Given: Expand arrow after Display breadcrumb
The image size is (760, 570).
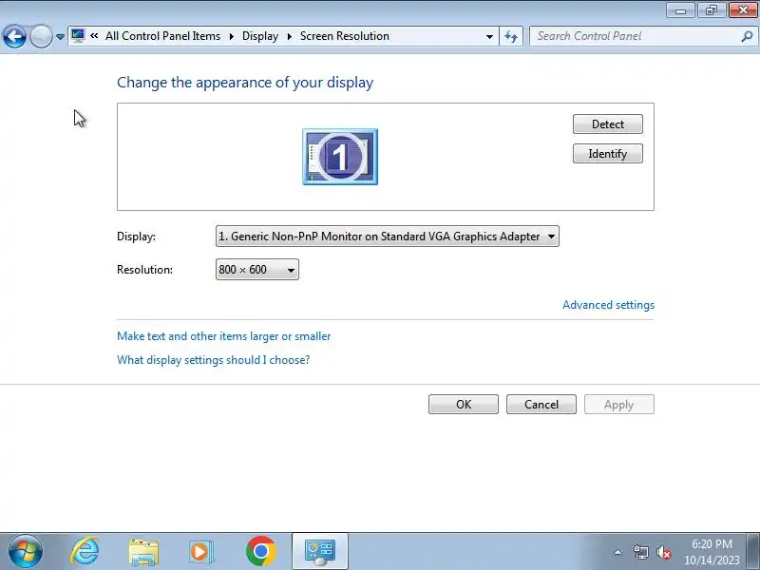Looking at the screenshot, I should [290, 36].
